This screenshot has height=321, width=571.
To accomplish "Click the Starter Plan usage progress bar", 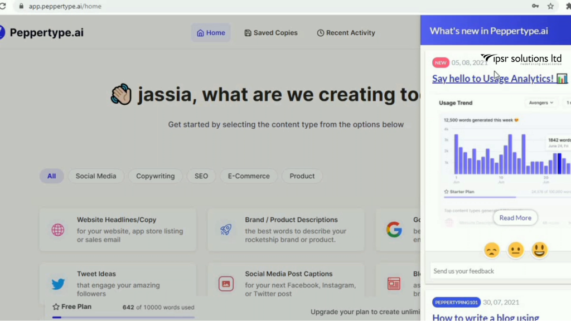I will click(507, 197).
